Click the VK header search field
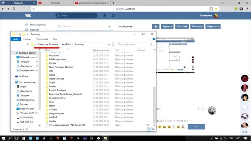The height and width of the screenshot is (141, 251). click(76, 16)
